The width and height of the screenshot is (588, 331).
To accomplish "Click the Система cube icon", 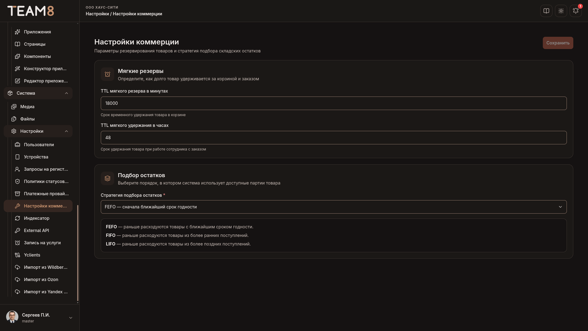I will coord(10,93).
